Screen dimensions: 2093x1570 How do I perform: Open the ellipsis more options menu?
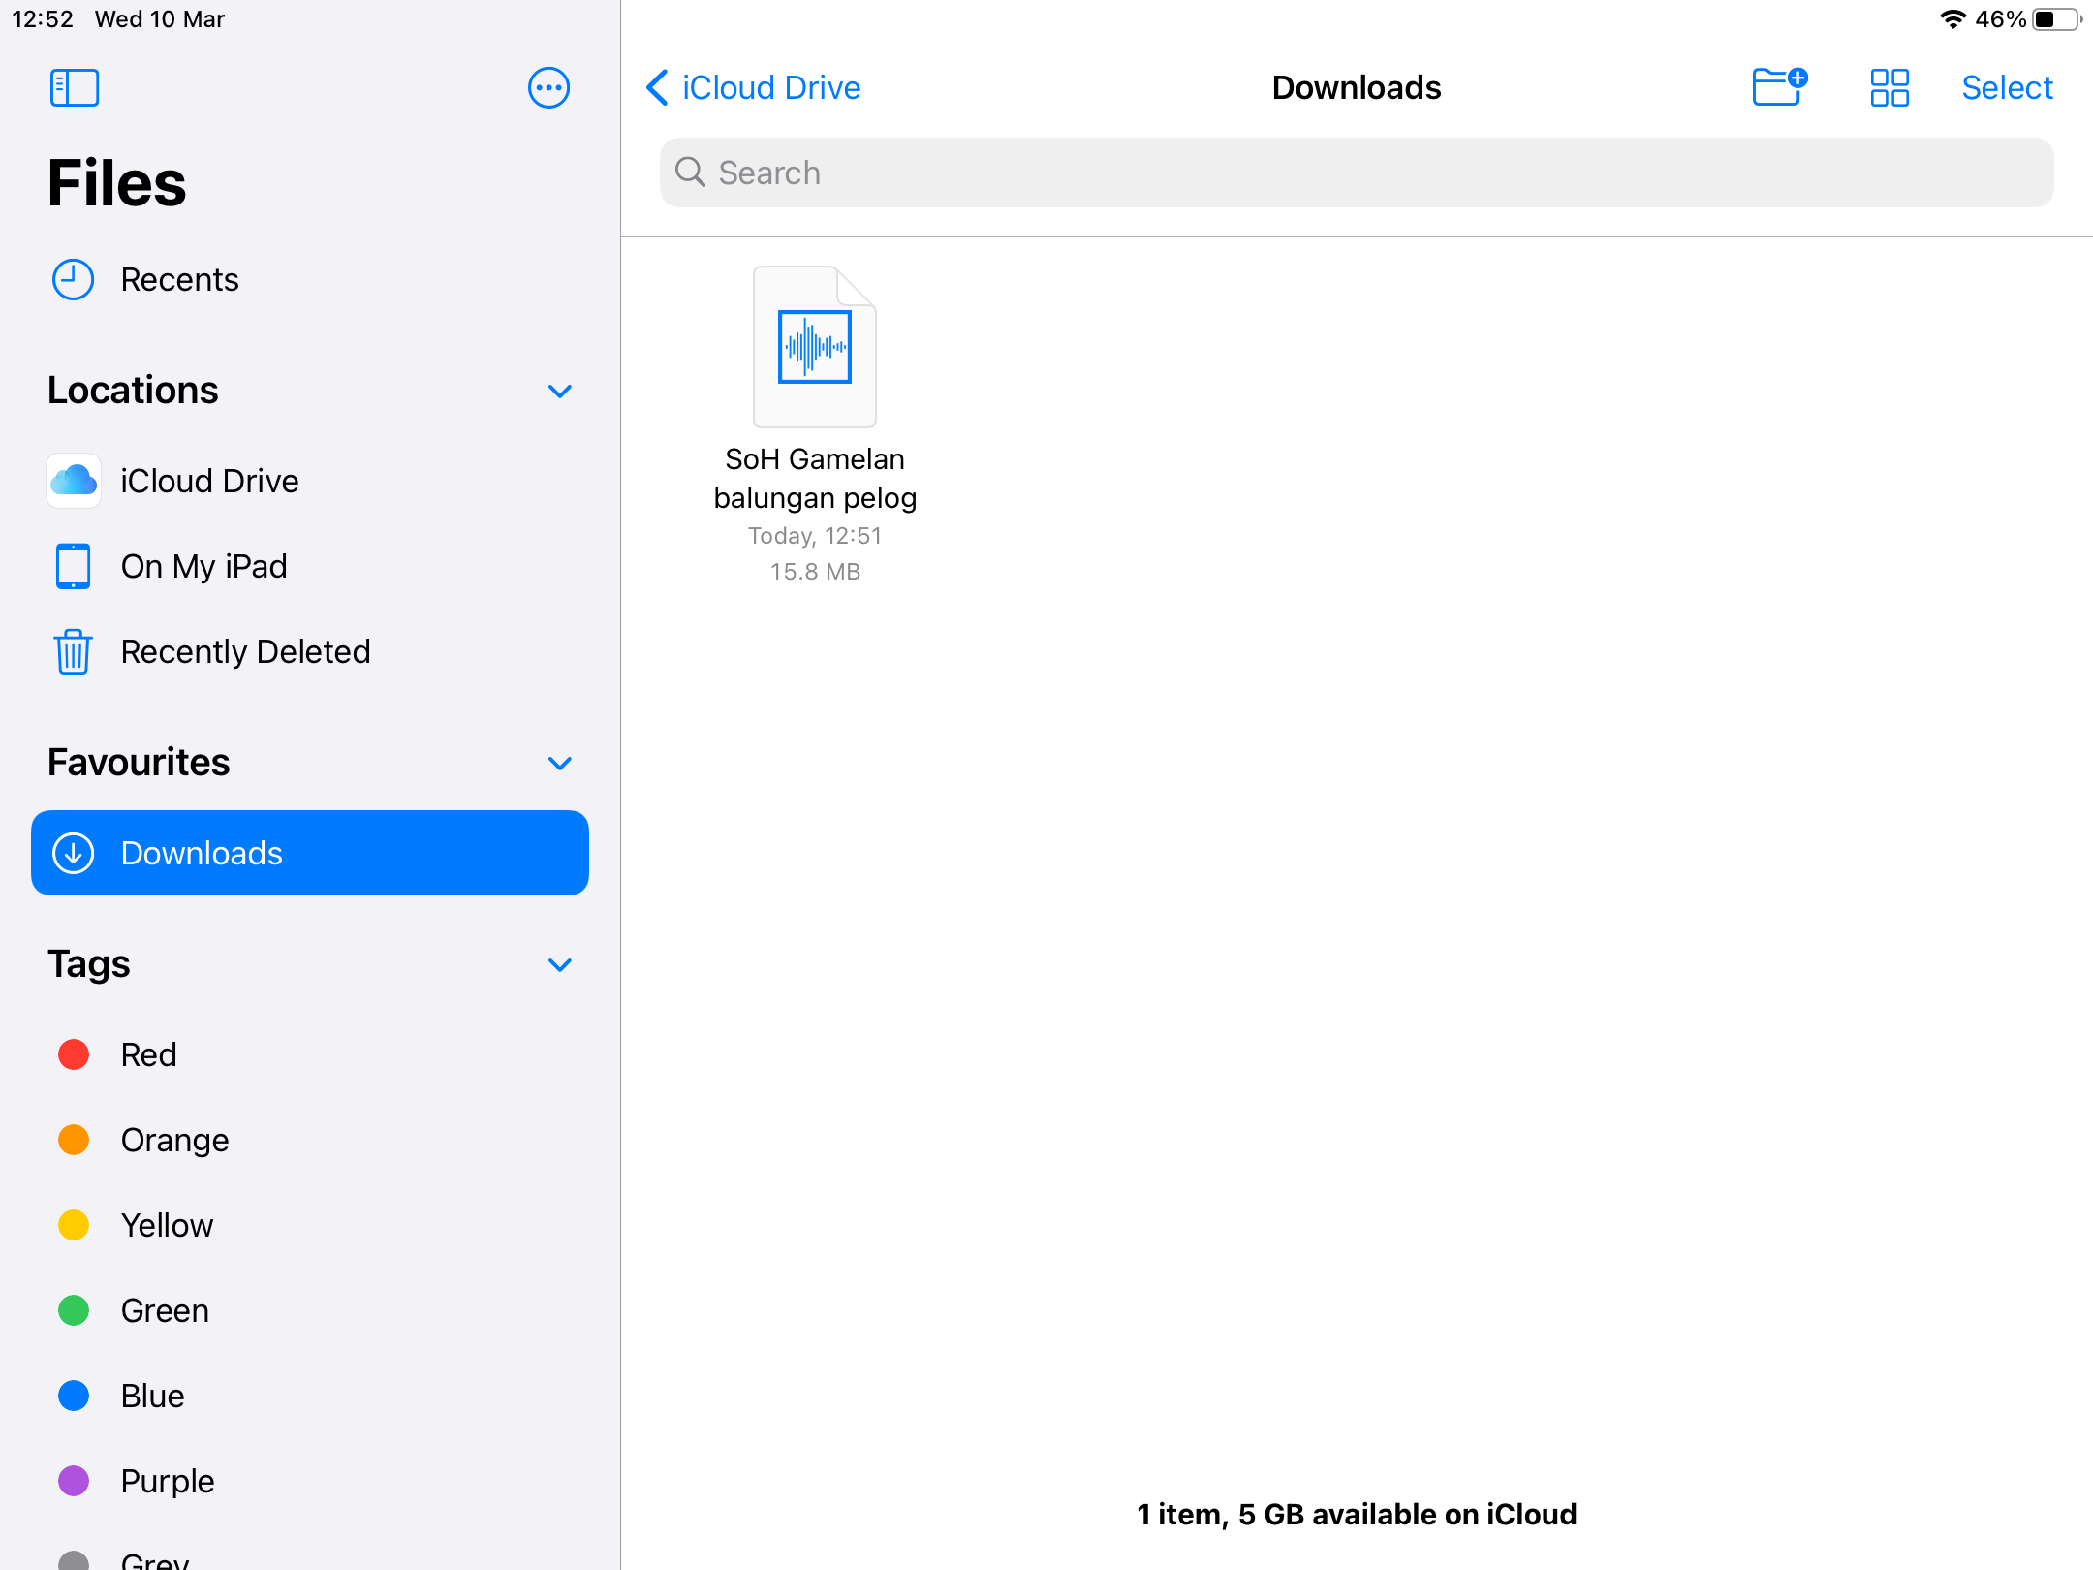click(x=548, y=87)
